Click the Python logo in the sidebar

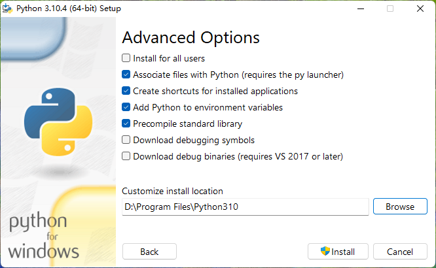coord(58,122)
